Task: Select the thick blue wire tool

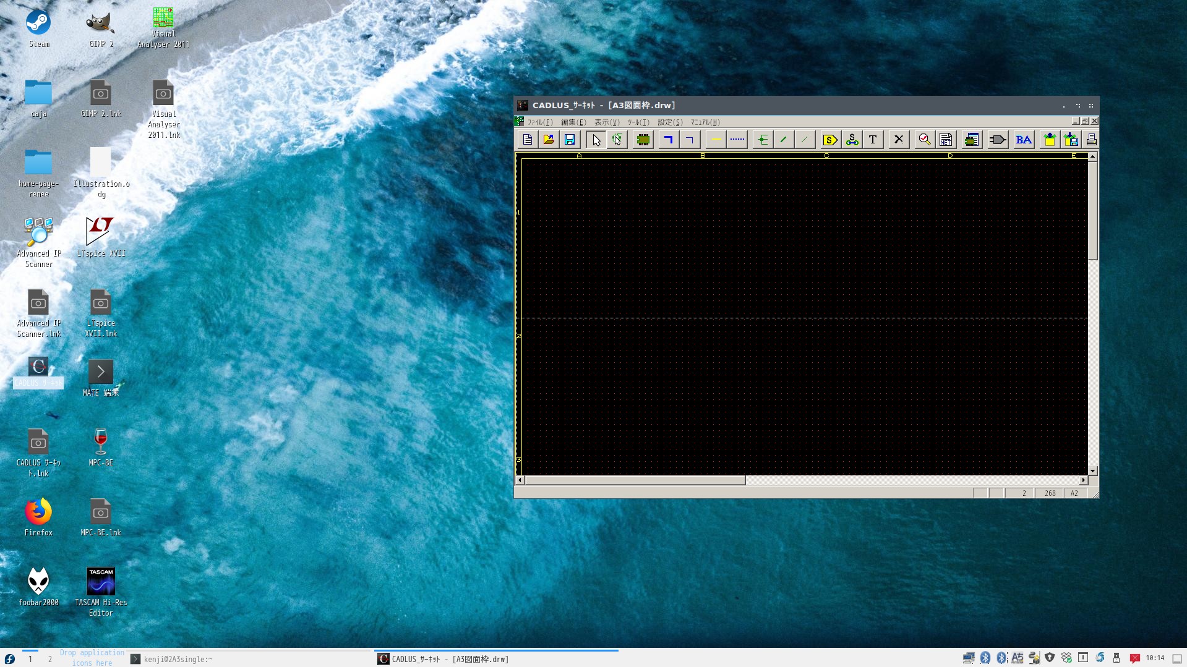Action: coord(668,140)
